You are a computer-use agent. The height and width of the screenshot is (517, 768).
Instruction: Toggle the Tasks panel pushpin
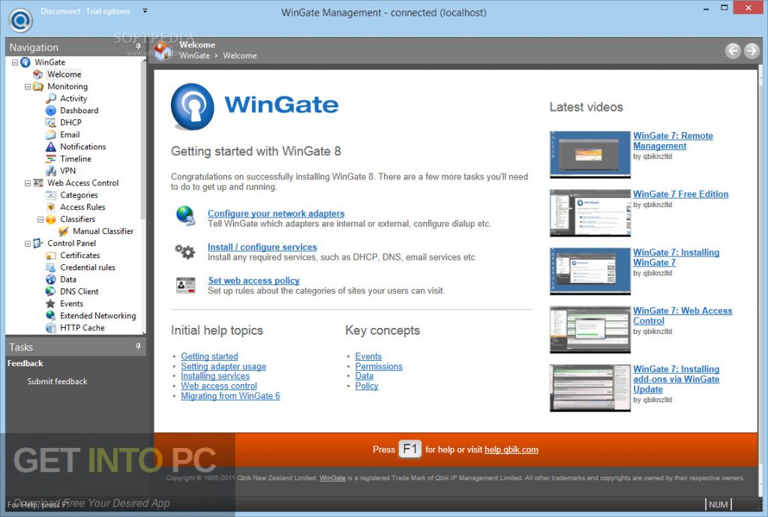(138, 346)
